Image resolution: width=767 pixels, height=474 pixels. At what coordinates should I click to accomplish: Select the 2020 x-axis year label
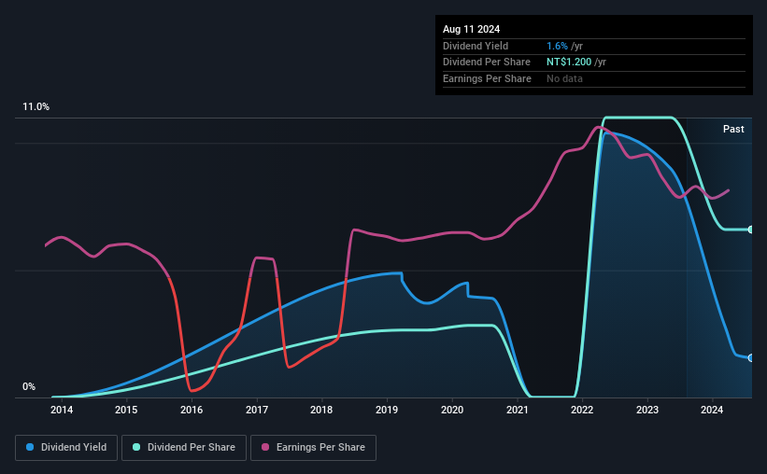[x=452, y=410]
